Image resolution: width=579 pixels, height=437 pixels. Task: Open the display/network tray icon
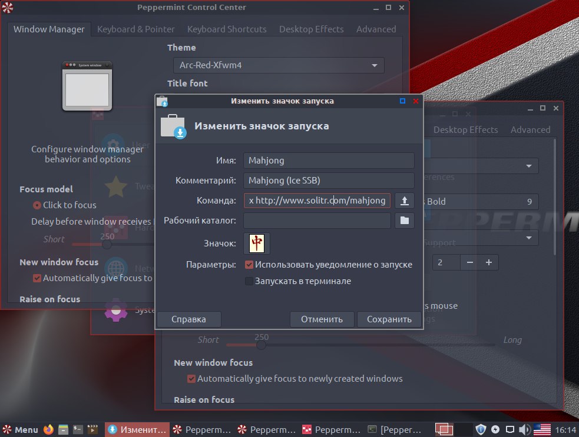coord(510,429)
